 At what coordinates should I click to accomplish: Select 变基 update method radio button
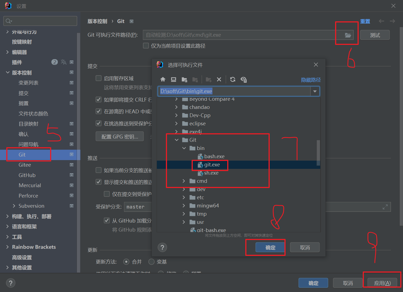coord(151,262)
